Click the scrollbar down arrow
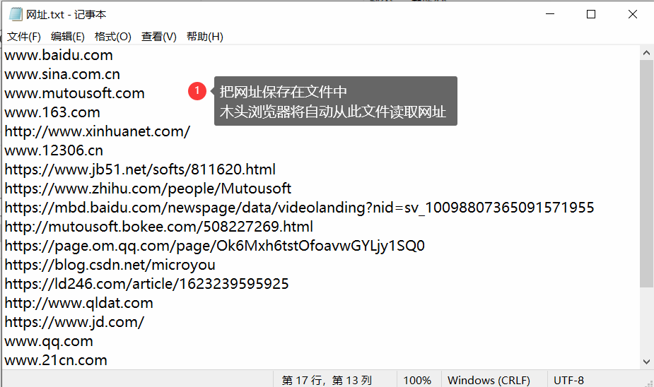This screenshot has width=654, height=387. click(x=646, y=362)
